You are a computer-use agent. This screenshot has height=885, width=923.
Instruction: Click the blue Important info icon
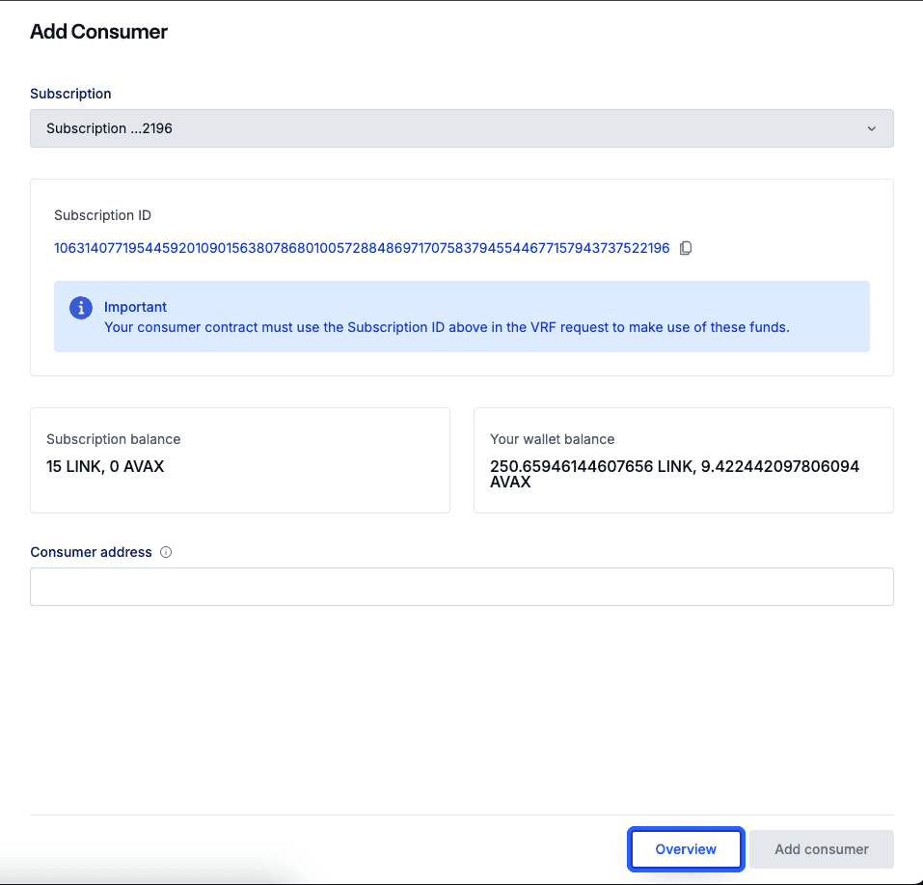(x=81, y=308)
